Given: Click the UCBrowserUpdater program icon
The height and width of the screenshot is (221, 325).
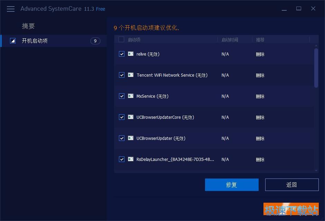Looking at the screenshot, I should click(x=130, y=138).
